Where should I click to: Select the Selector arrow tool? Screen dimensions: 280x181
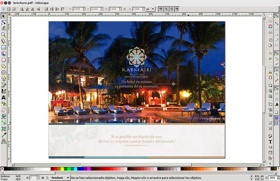(x=3, y=16)
